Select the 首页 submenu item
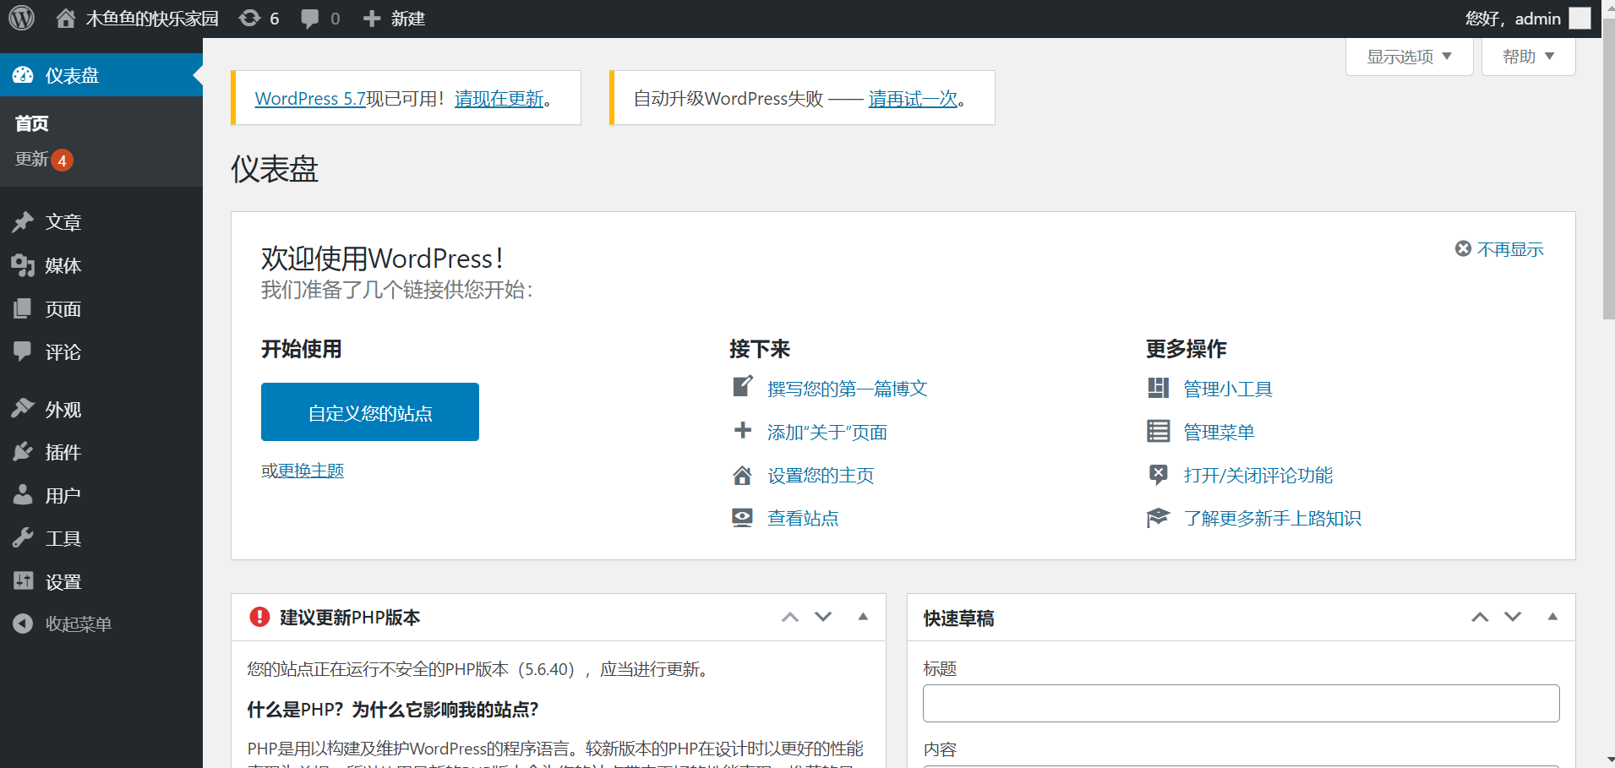Screen dimensions: 1615x768 click(32, 123)
